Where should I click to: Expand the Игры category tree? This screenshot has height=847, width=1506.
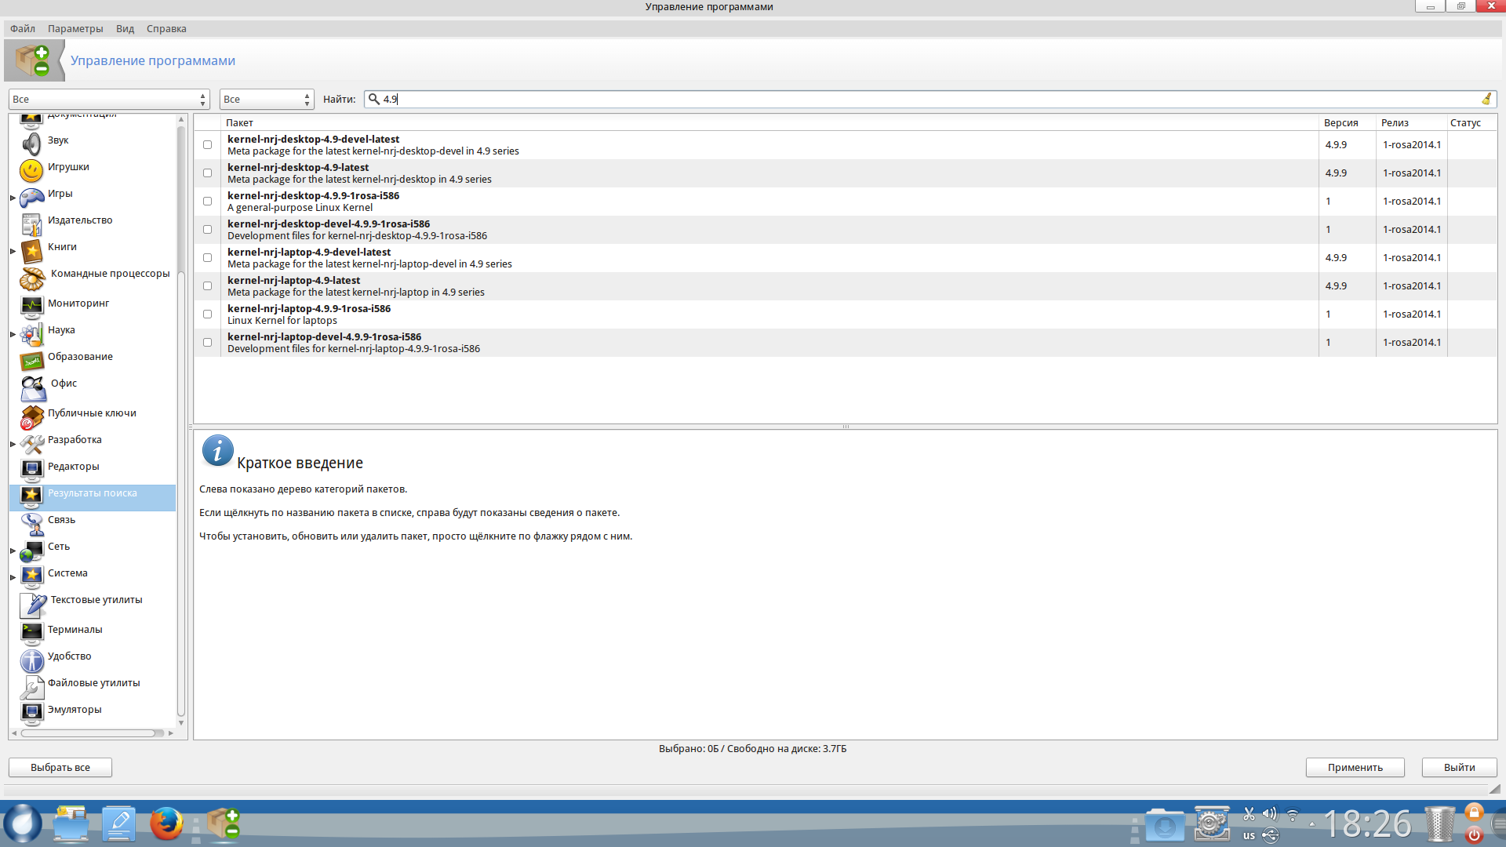pyautogui.click(x=13, y=197)
